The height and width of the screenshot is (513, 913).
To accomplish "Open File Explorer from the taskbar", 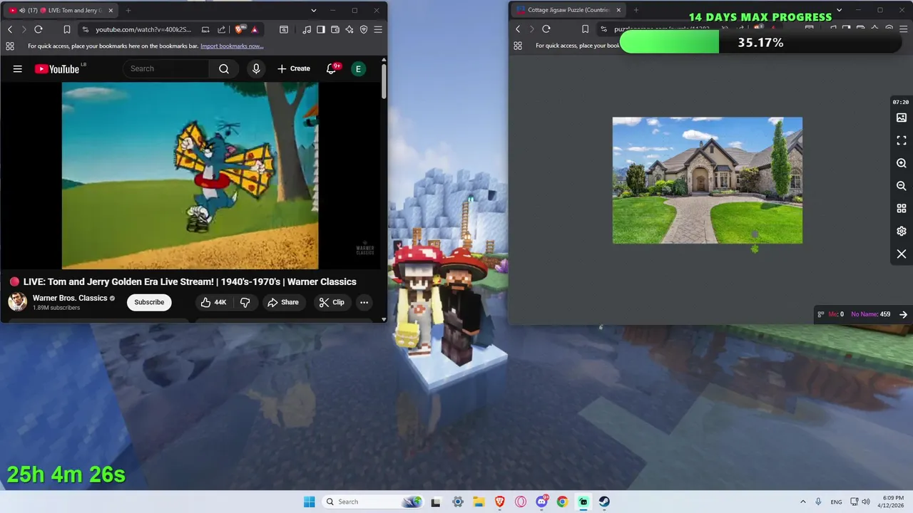I will coord(479,502).
